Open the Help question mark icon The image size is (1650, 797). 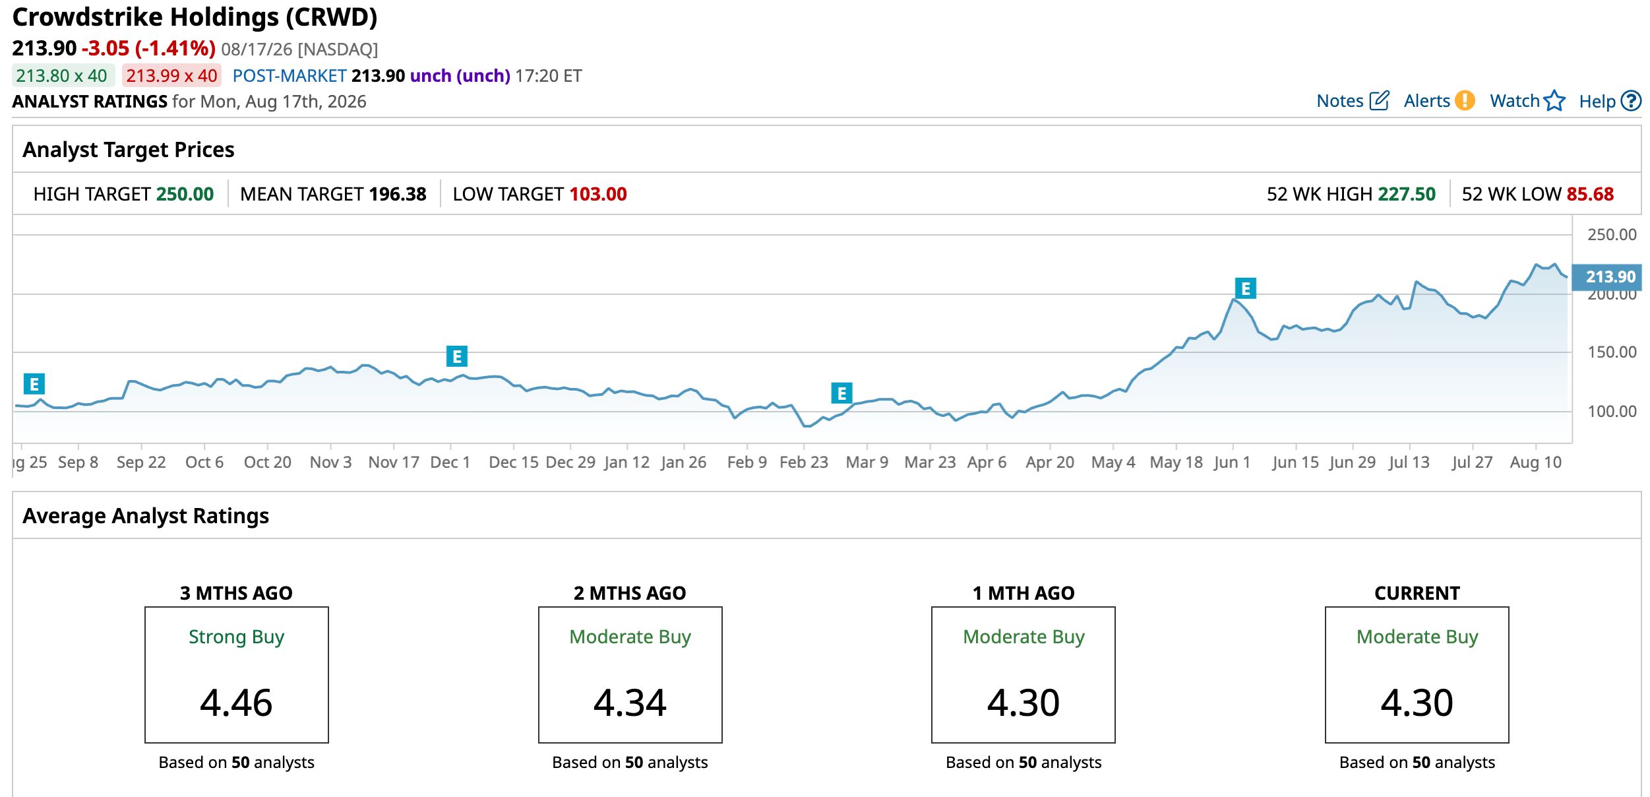1631,101
